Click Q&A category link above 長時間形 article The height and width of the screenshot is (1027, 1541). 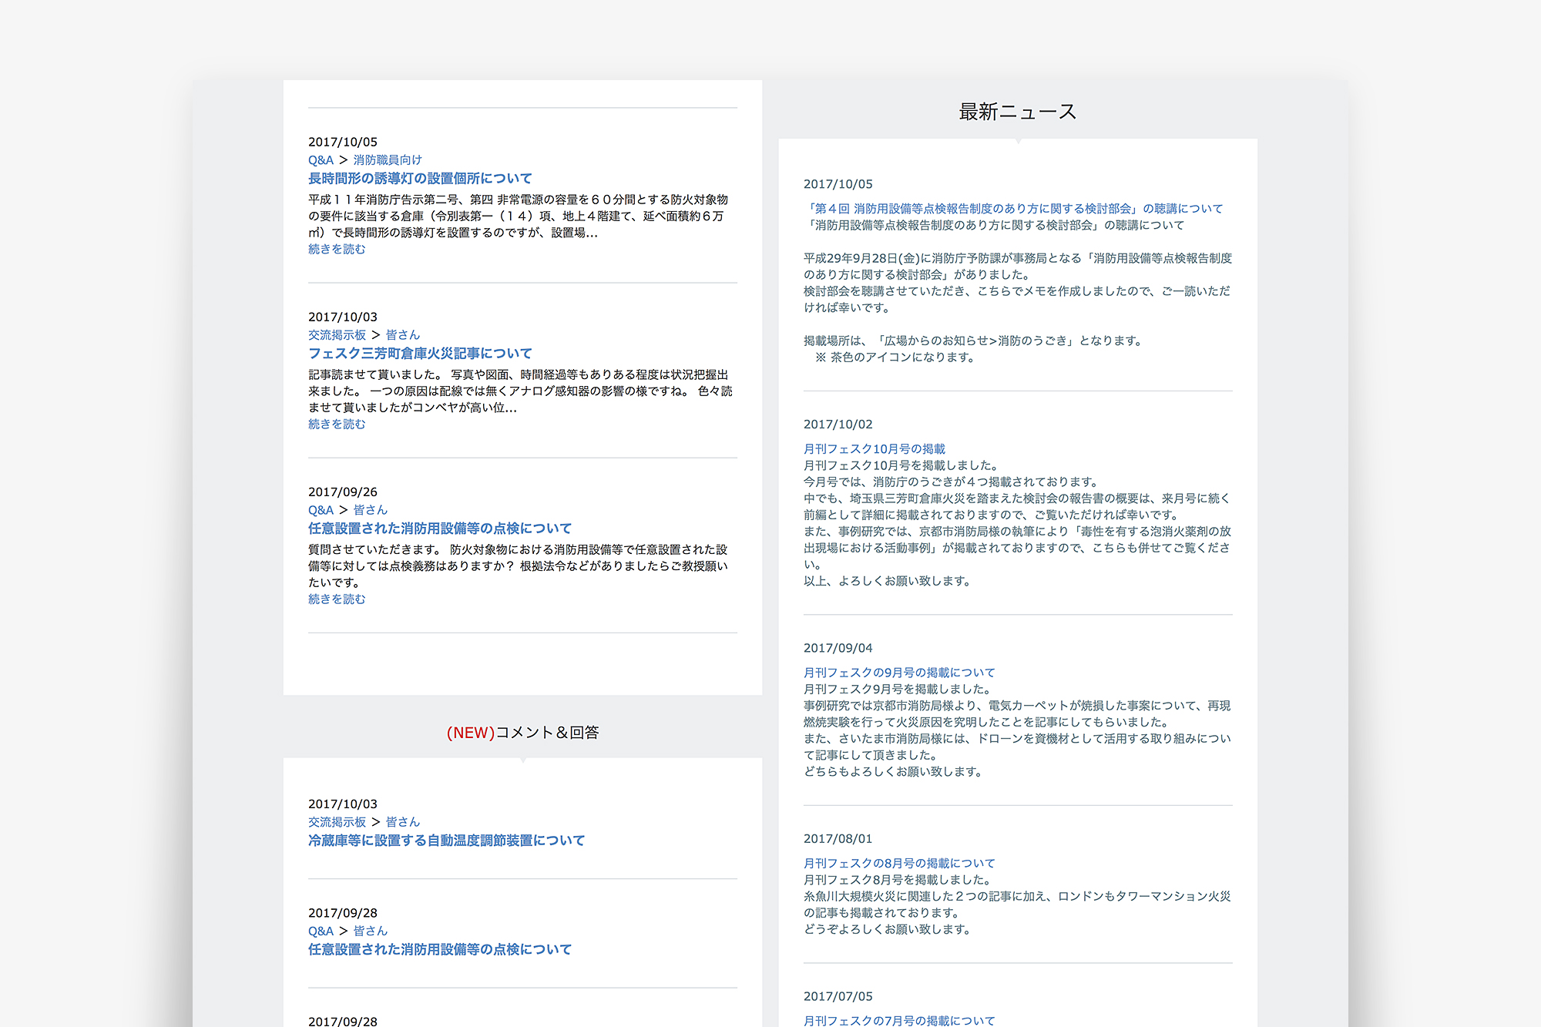[x=321, y=160]
